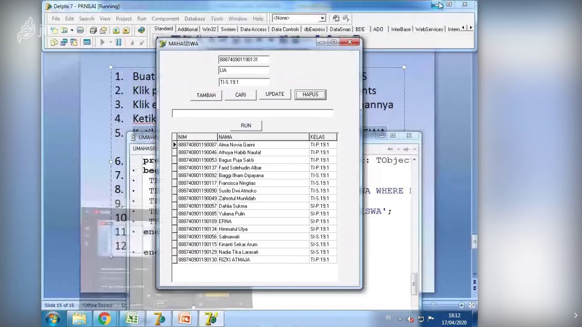Open PowerPoint from the taskbar
Image resolution: width=582 pixels, height=327 pixels.
coord(185,319)
